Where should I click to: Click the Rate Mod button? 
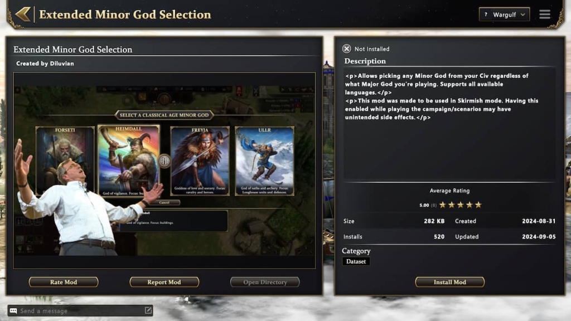point(64,282)
